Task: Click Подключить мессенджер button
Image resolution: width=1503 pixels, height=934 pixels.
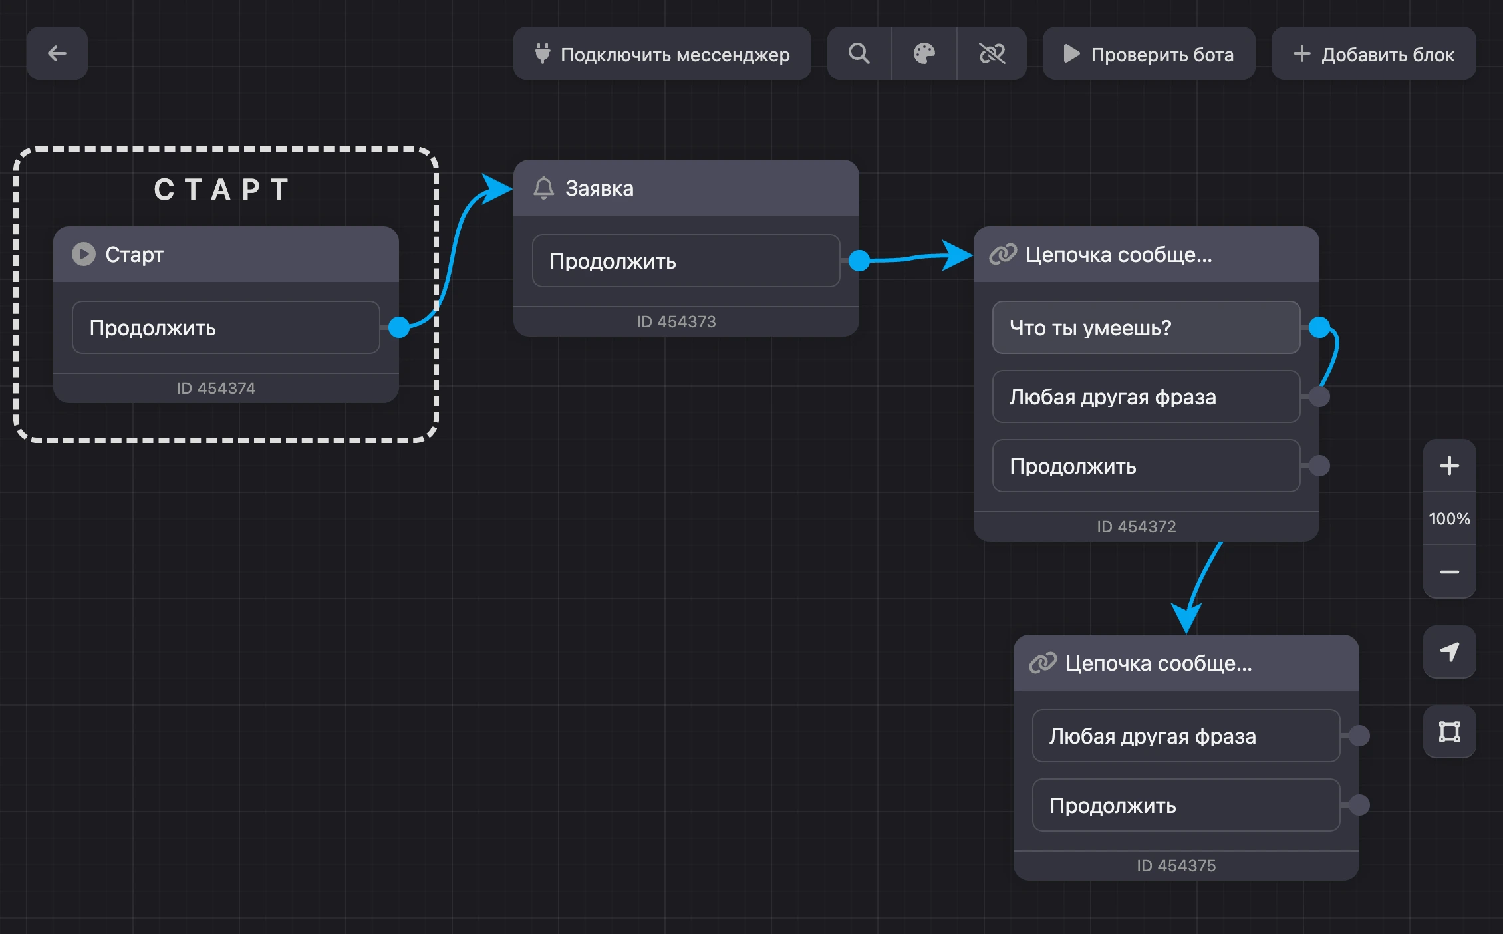Action: tap(662, 53)
